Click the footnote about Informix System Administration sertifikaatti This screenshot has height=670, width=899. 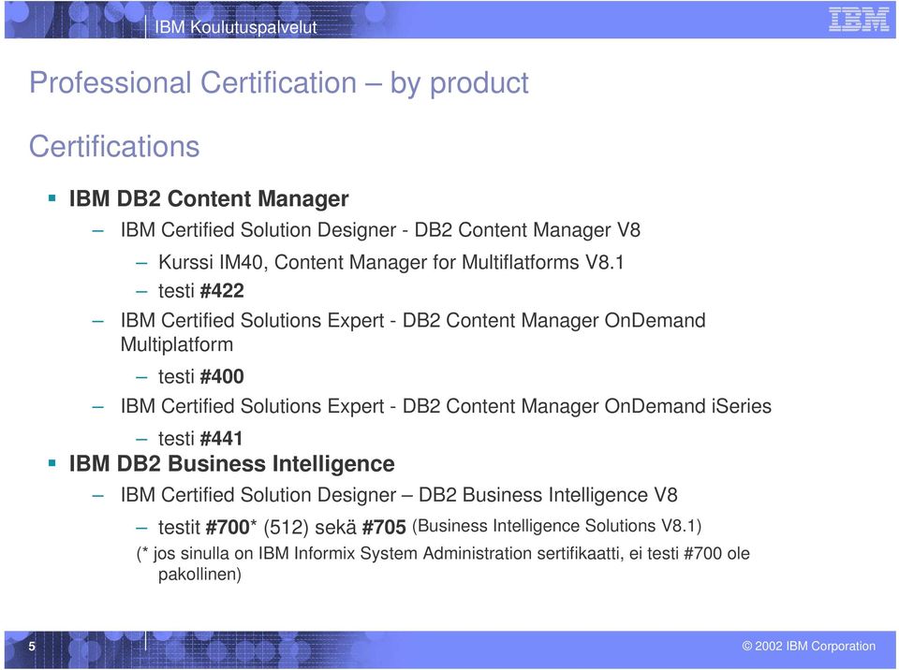coord(443,564)
